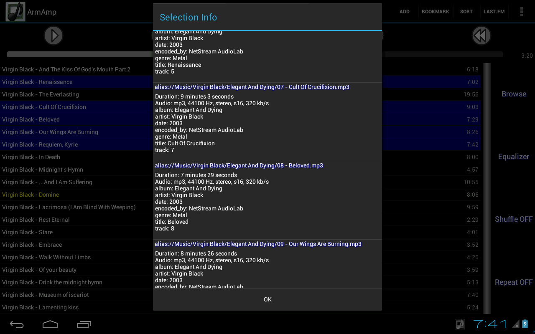Click the playlist vertical scrollbar
Viewport: 535px width, 334px height.
coord(487,188)
